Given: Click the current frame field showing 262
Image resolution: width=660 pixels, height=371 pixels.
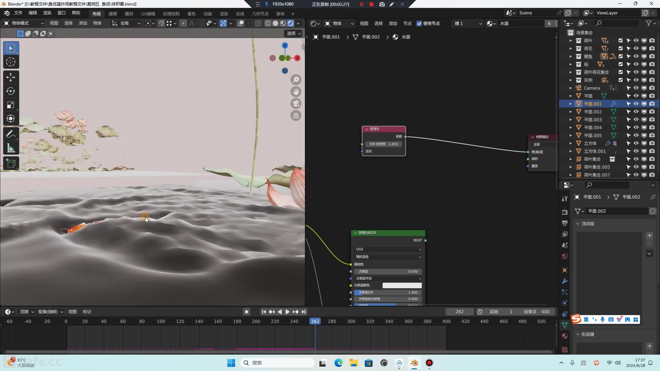Looking at the screenshot, I should pyautogui.click(x=459, y=312).
